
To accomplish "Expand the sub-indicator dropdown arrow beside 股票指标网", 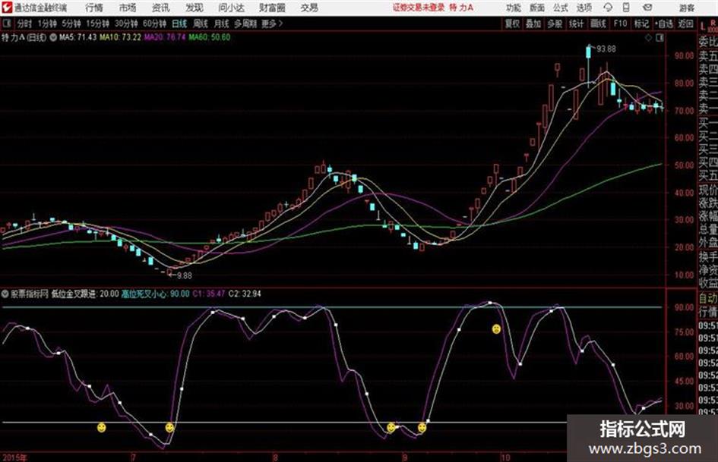I will [x=5, y=294].
